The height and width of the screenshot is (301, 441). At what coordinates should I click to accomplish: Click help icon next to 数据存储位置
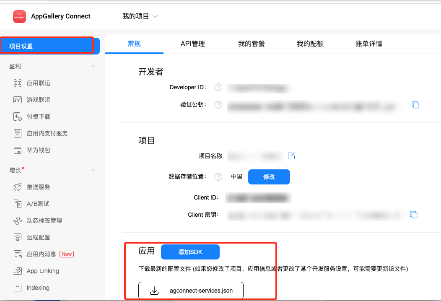pyautogui.click(x=218, y=176)
